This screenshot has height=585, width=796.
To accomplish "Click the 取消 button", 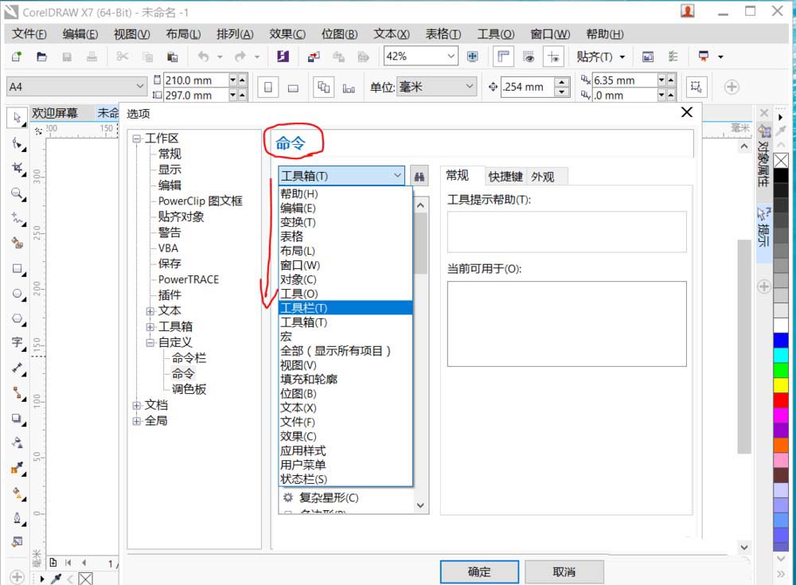I will 564,571.
